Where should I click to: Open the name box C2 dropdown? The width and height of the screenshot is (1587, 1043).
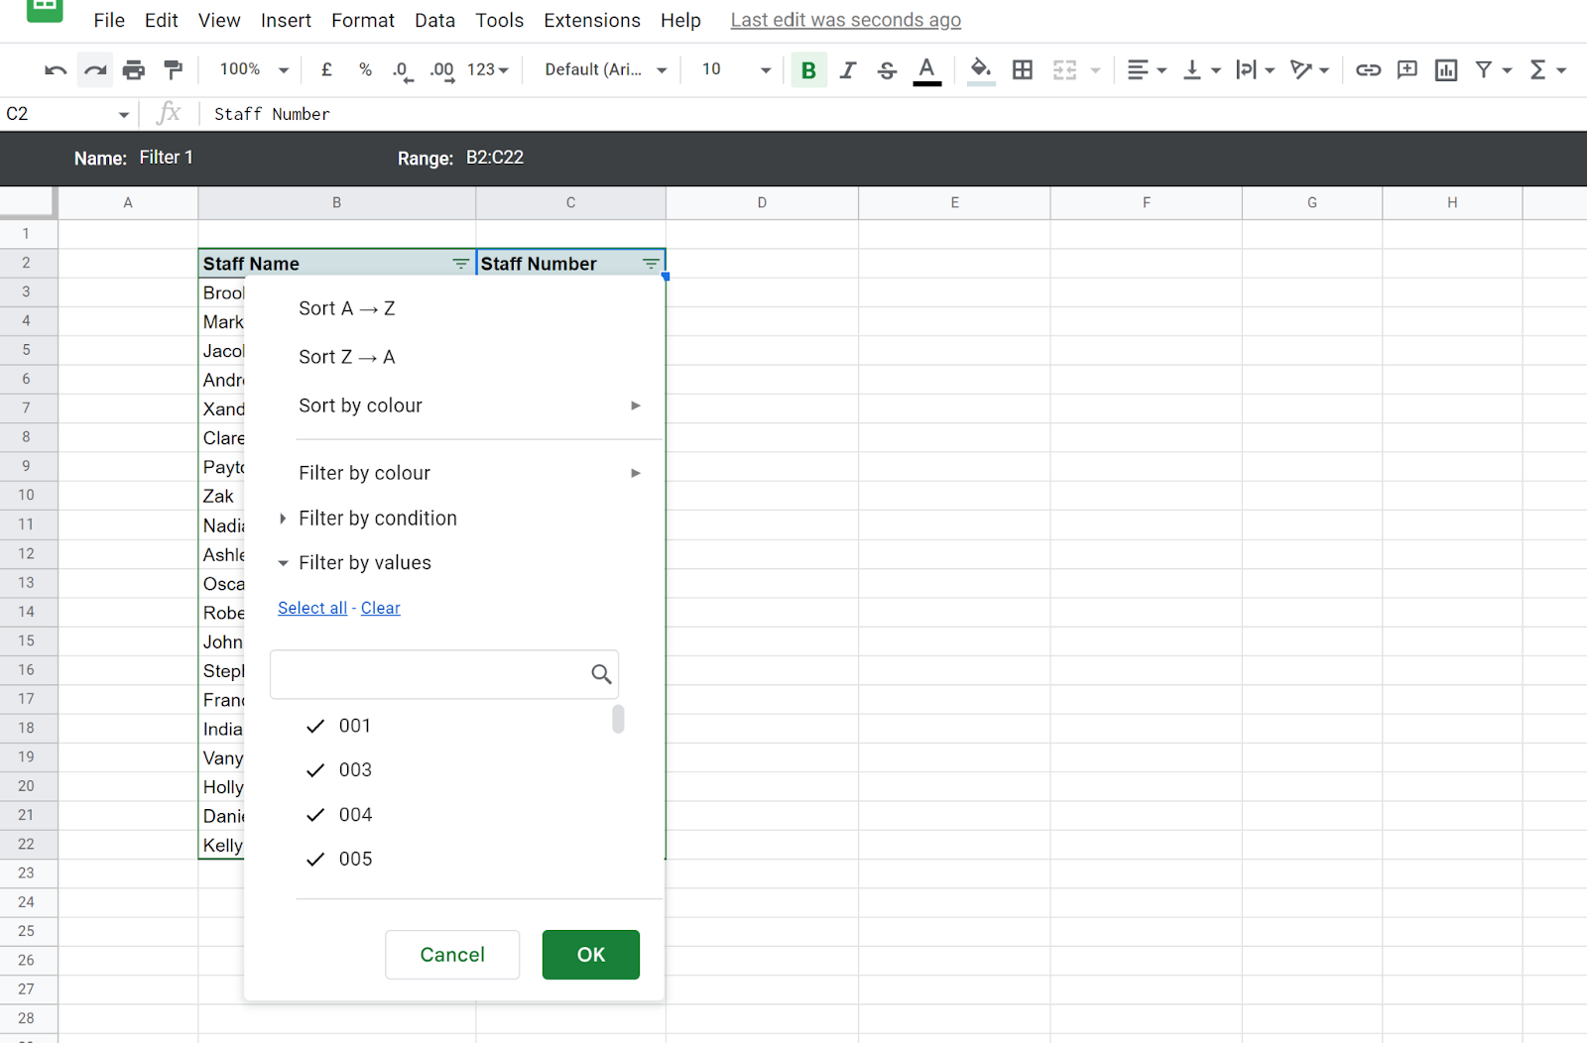pos(124,115)
